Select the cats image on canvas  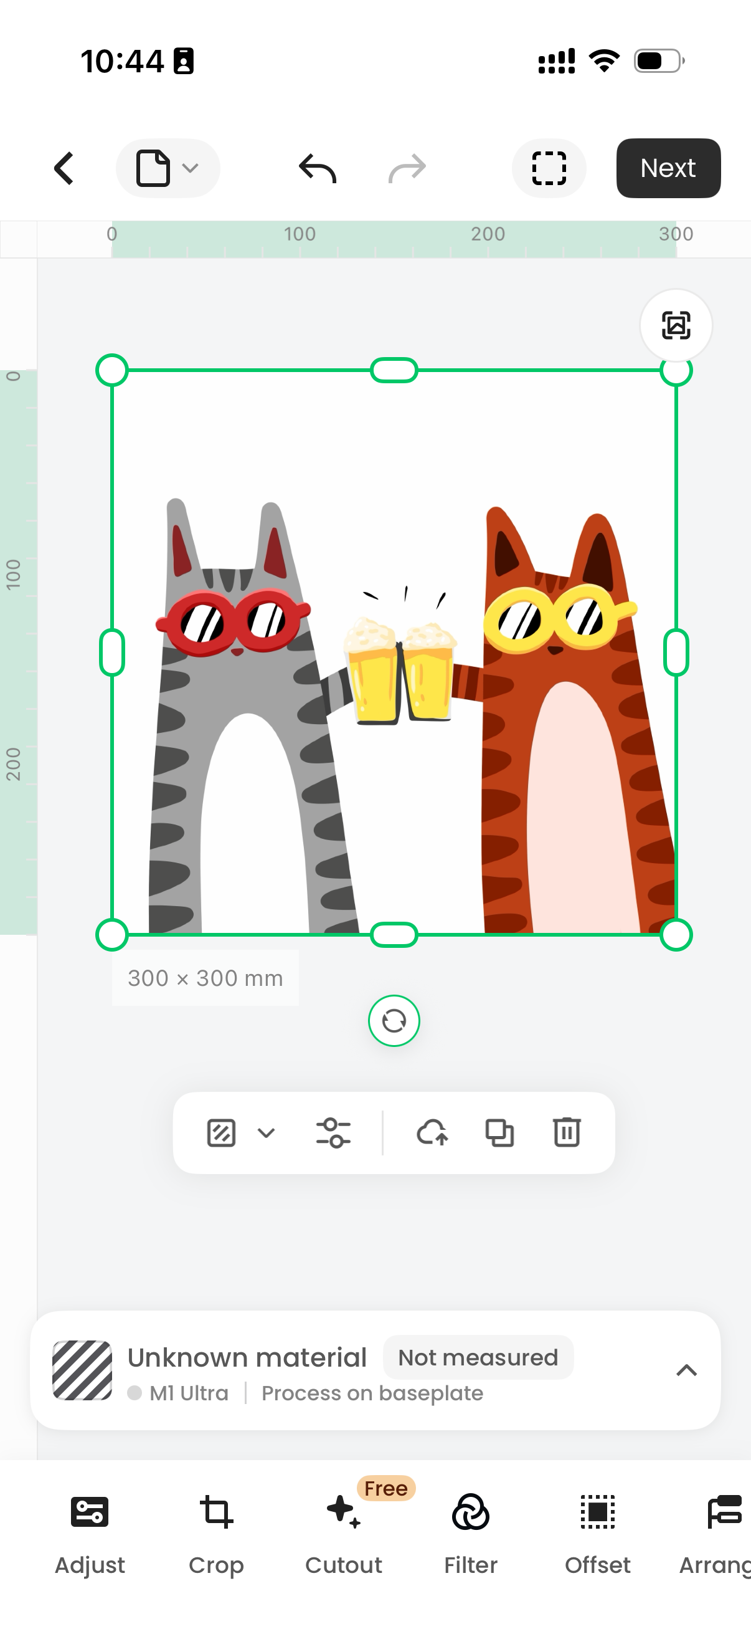tap(394, 652)
